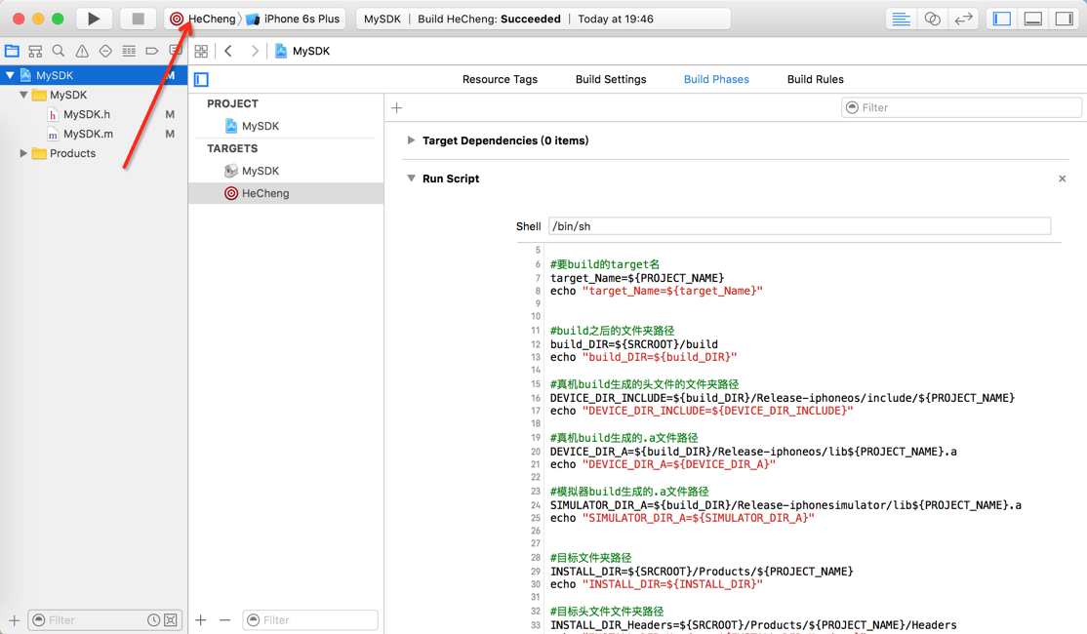
Task: Click the INSTALL_DIR=${SRCROOT}/Products line
Action: click(x=702, y=572)
